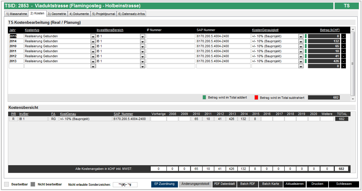Click the scroll-down arrow of the cost table

[353, 99]
